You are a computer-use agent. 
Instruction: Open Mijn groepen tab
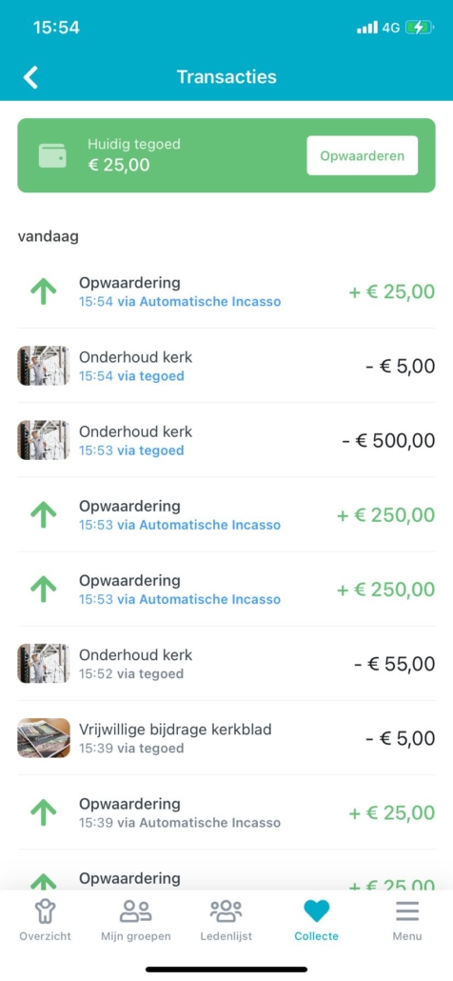[135, 920]
